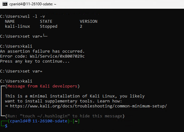Select the An assertion failure has occurred line

42,51
